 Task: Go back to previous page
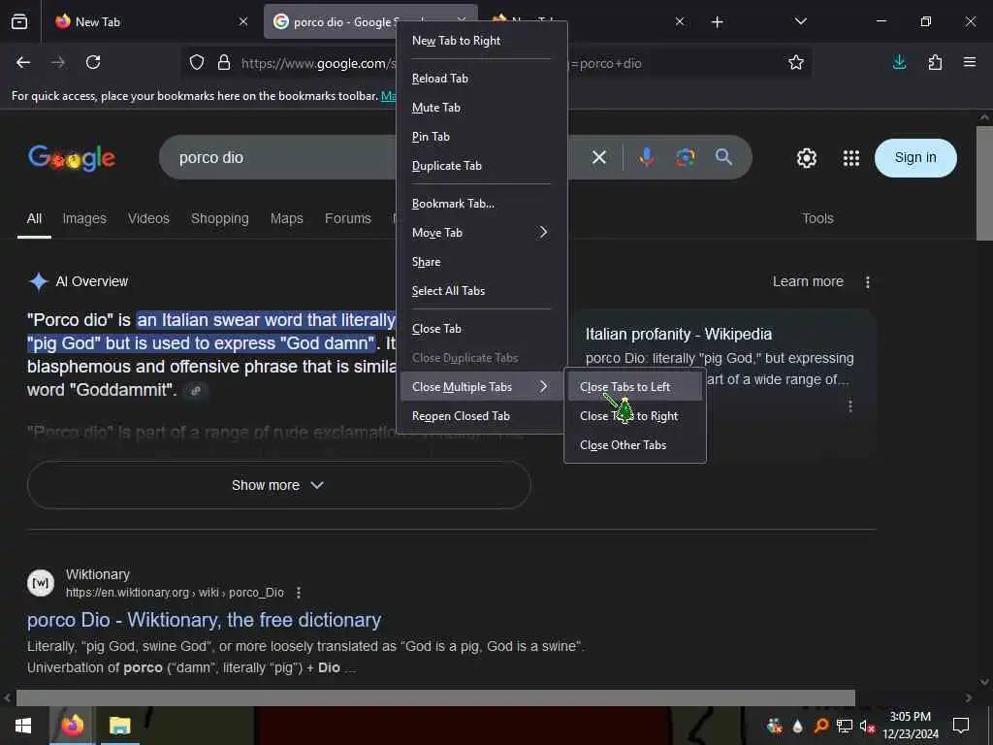coord(23,62)
